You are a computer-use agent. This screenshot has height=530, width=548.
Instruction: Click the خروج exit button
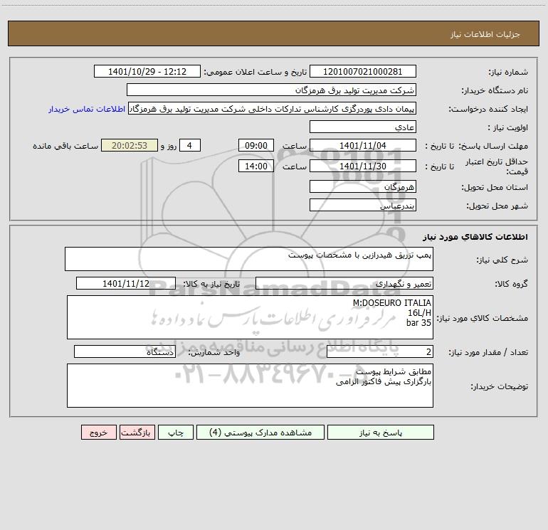click(x=98, y=433)
